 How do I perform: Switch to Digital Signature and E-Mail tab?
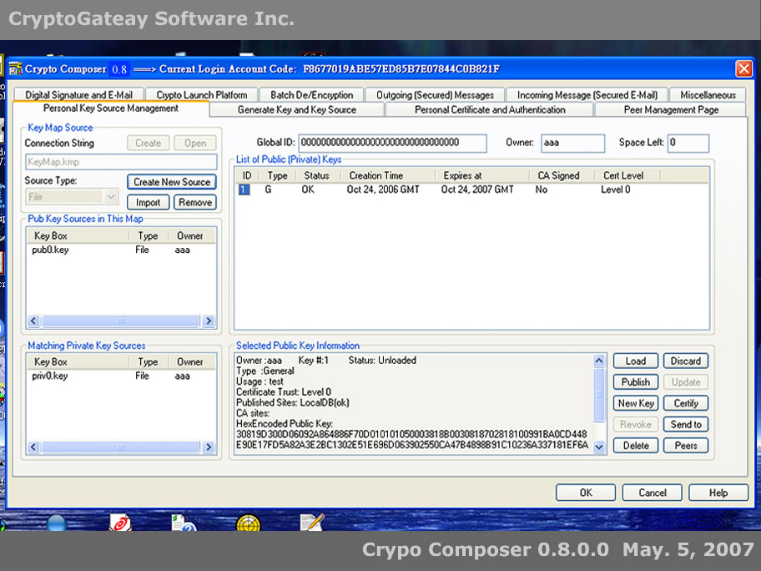[78, 94]
